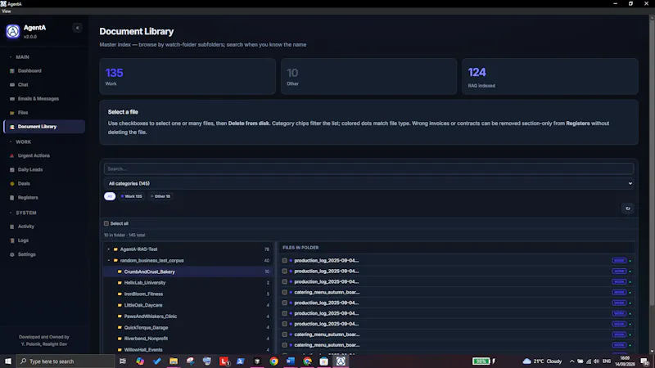Click the WORK badge on the topmost file row
This screenshot has height=368, width=655.
click(x=619, y=261)
